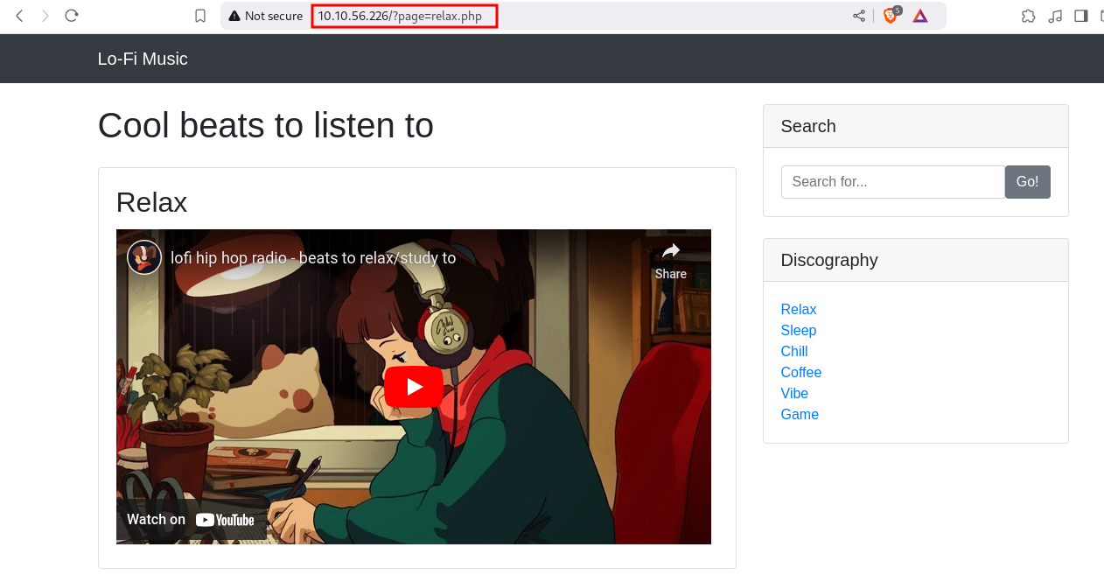Click Watch on YouTube

click(191, 520)
